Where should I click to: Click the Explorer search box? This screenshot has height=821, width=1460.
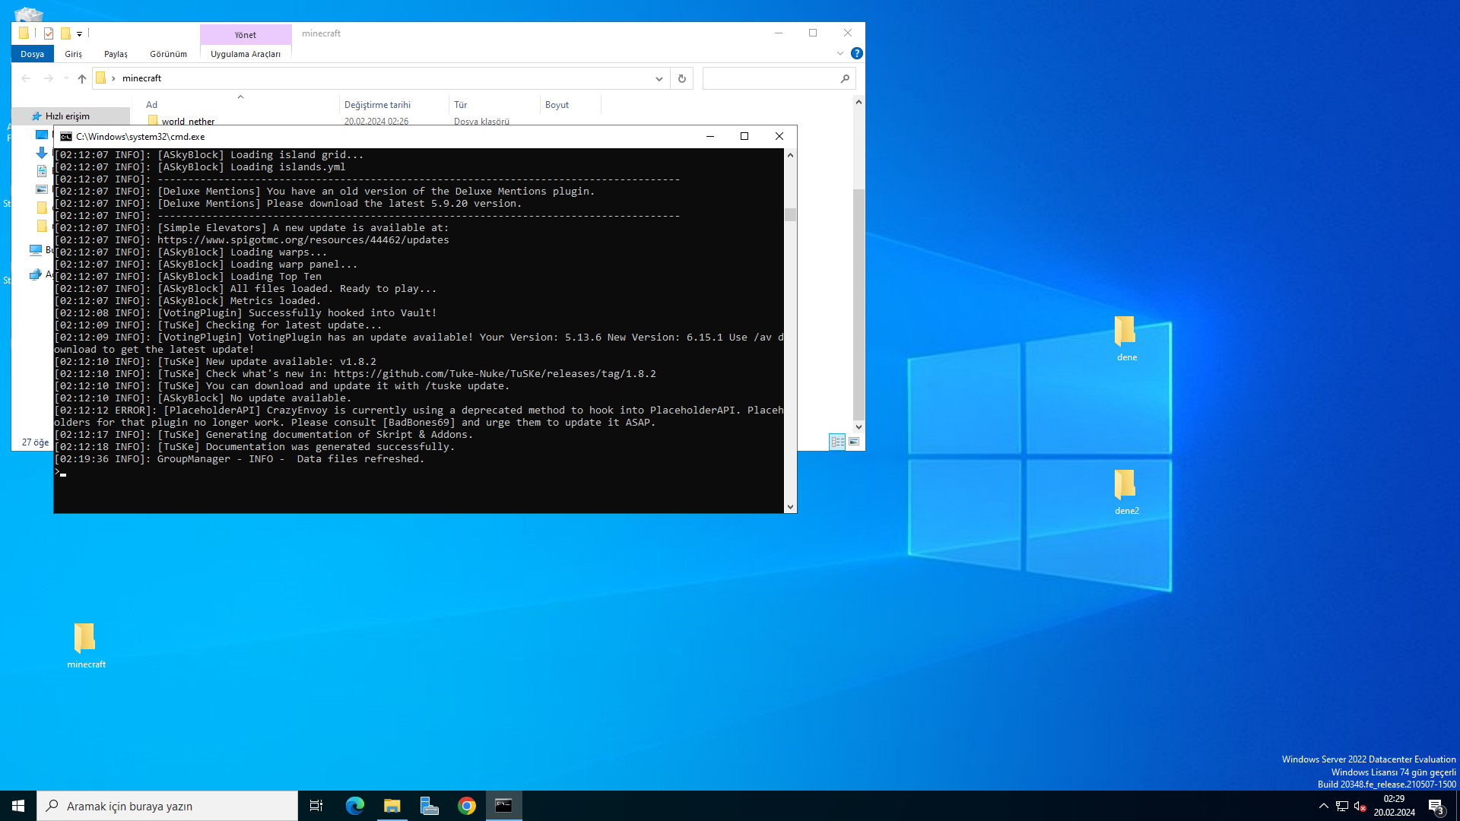pyautogui.click(x=771, y=78)
